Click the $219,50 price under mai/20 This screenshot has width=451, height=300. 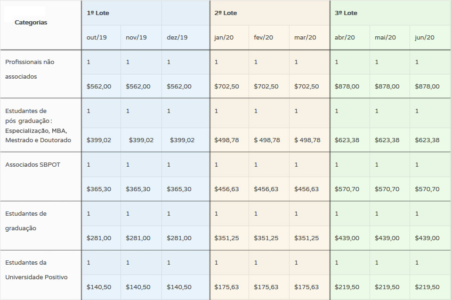(x=387, y=287)
